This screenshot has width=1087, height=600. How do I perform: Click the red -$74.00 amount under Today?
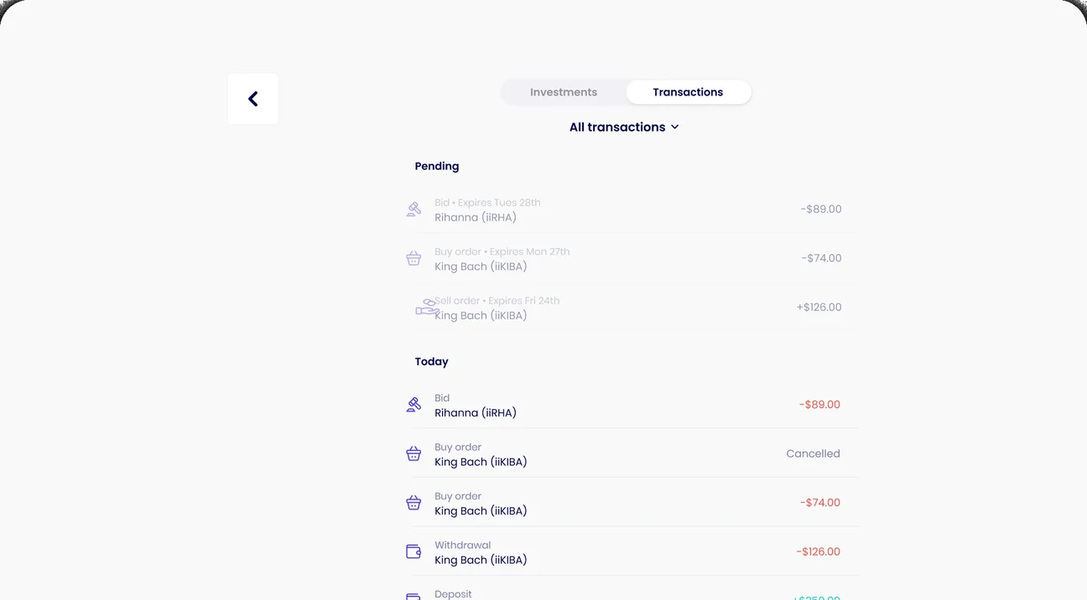tap(819, 503)
